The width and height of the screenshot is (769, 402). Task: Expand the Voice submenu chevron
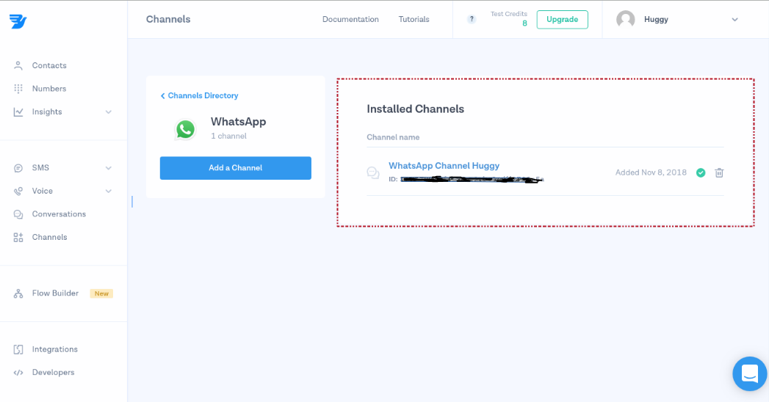[x=109, y=191]
